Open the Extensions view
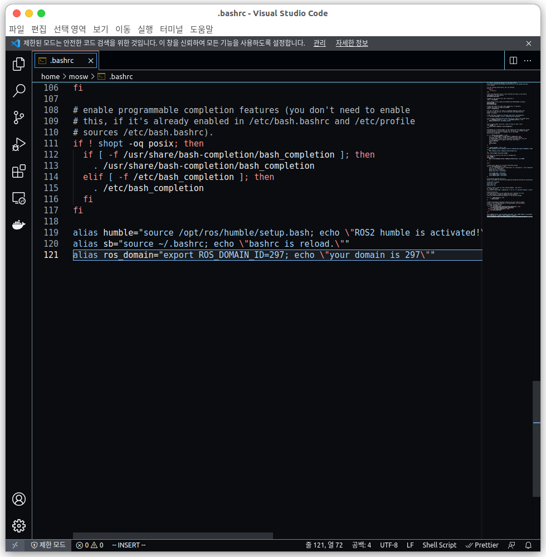The height and width of the screenshot is (557, 546). 19,171
